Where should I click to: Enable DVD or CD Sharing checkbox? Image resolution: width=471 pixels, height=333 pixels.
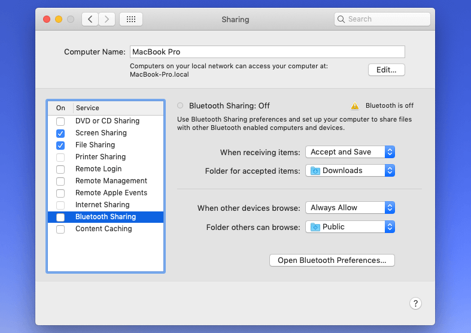(x=60, y=121)
